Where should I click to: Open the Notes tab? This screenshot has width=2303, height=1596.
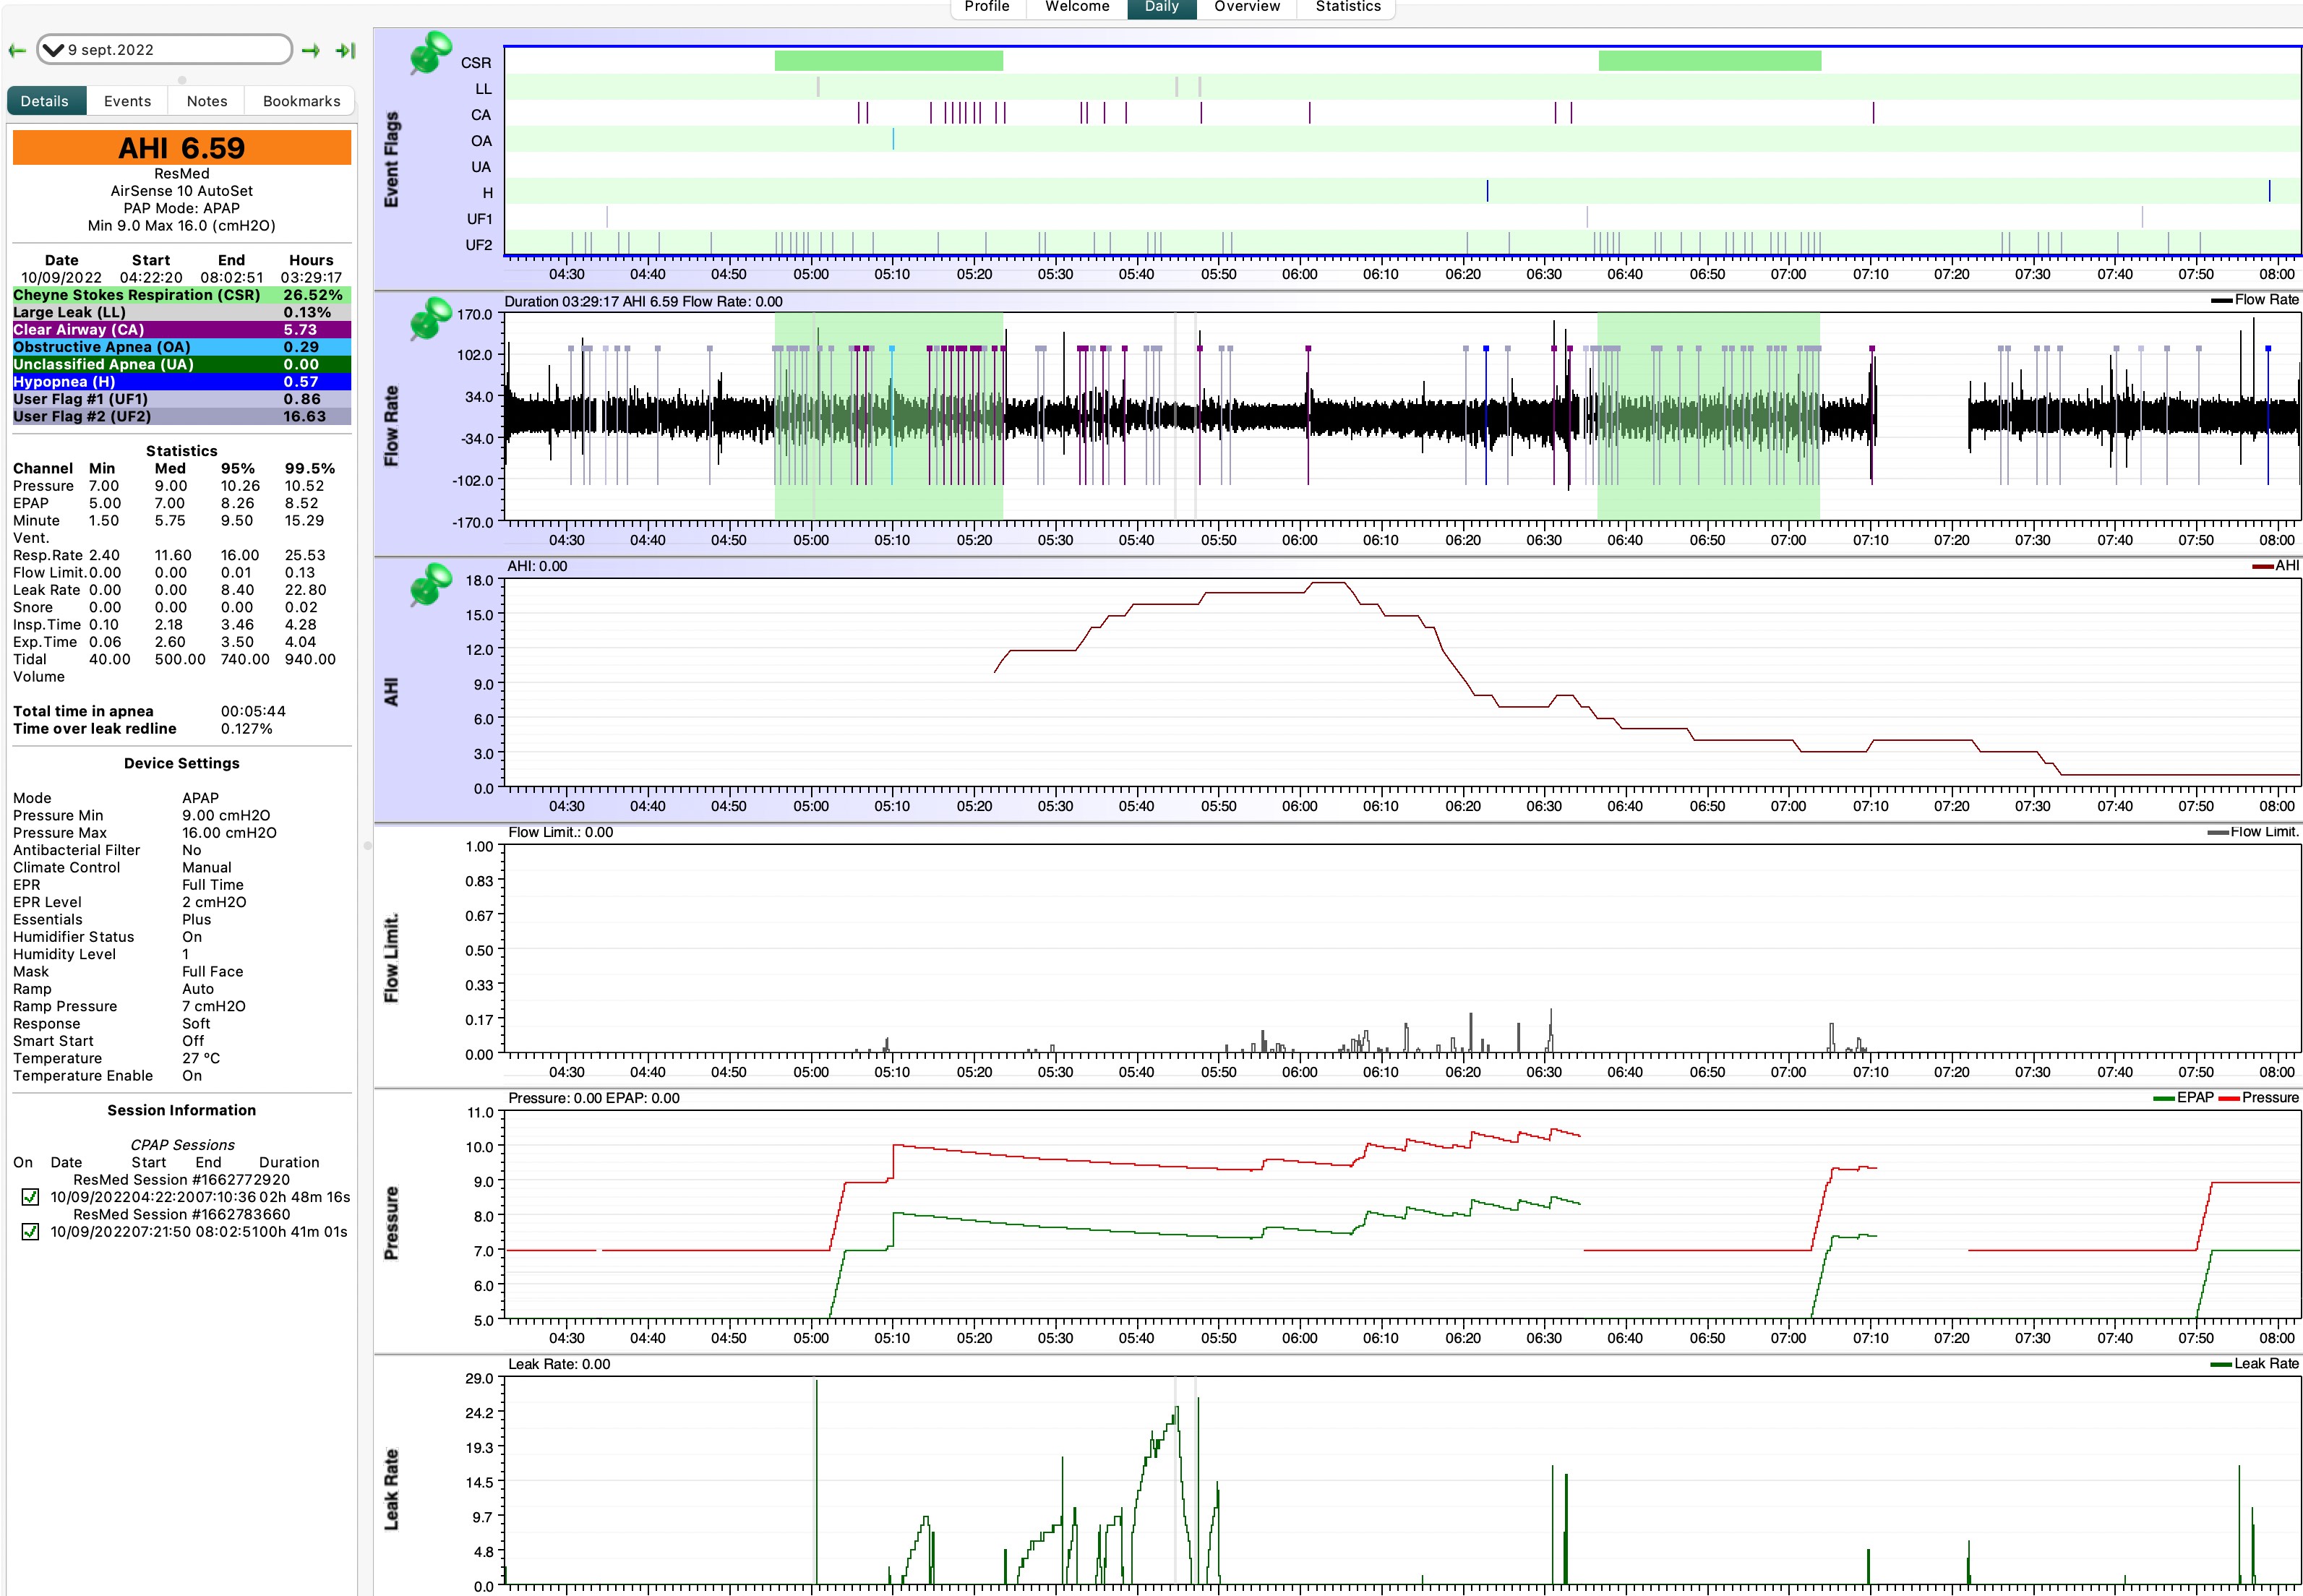207,101
